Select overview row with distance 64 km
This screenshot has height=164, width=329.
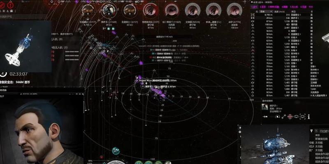click(282, 47)
